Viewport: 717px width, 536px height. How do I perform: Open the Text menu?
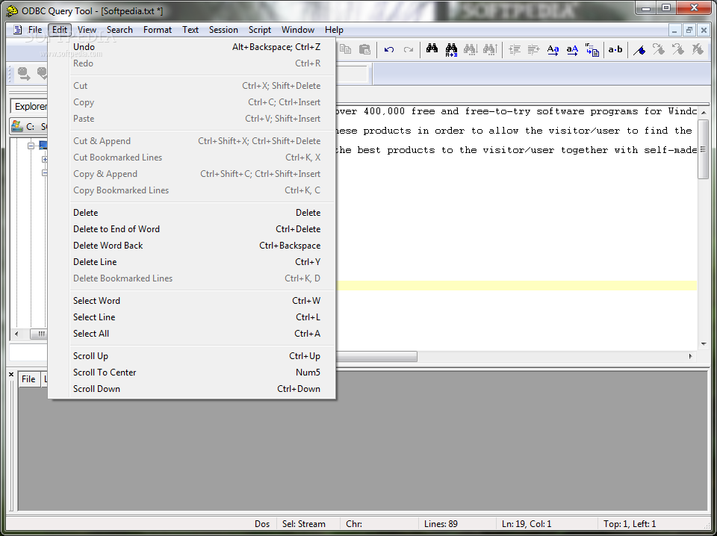coord(190,30)
